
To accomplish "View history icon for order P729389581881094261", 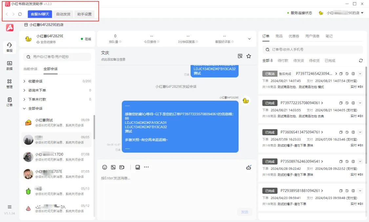I will [x=347, y=191].
